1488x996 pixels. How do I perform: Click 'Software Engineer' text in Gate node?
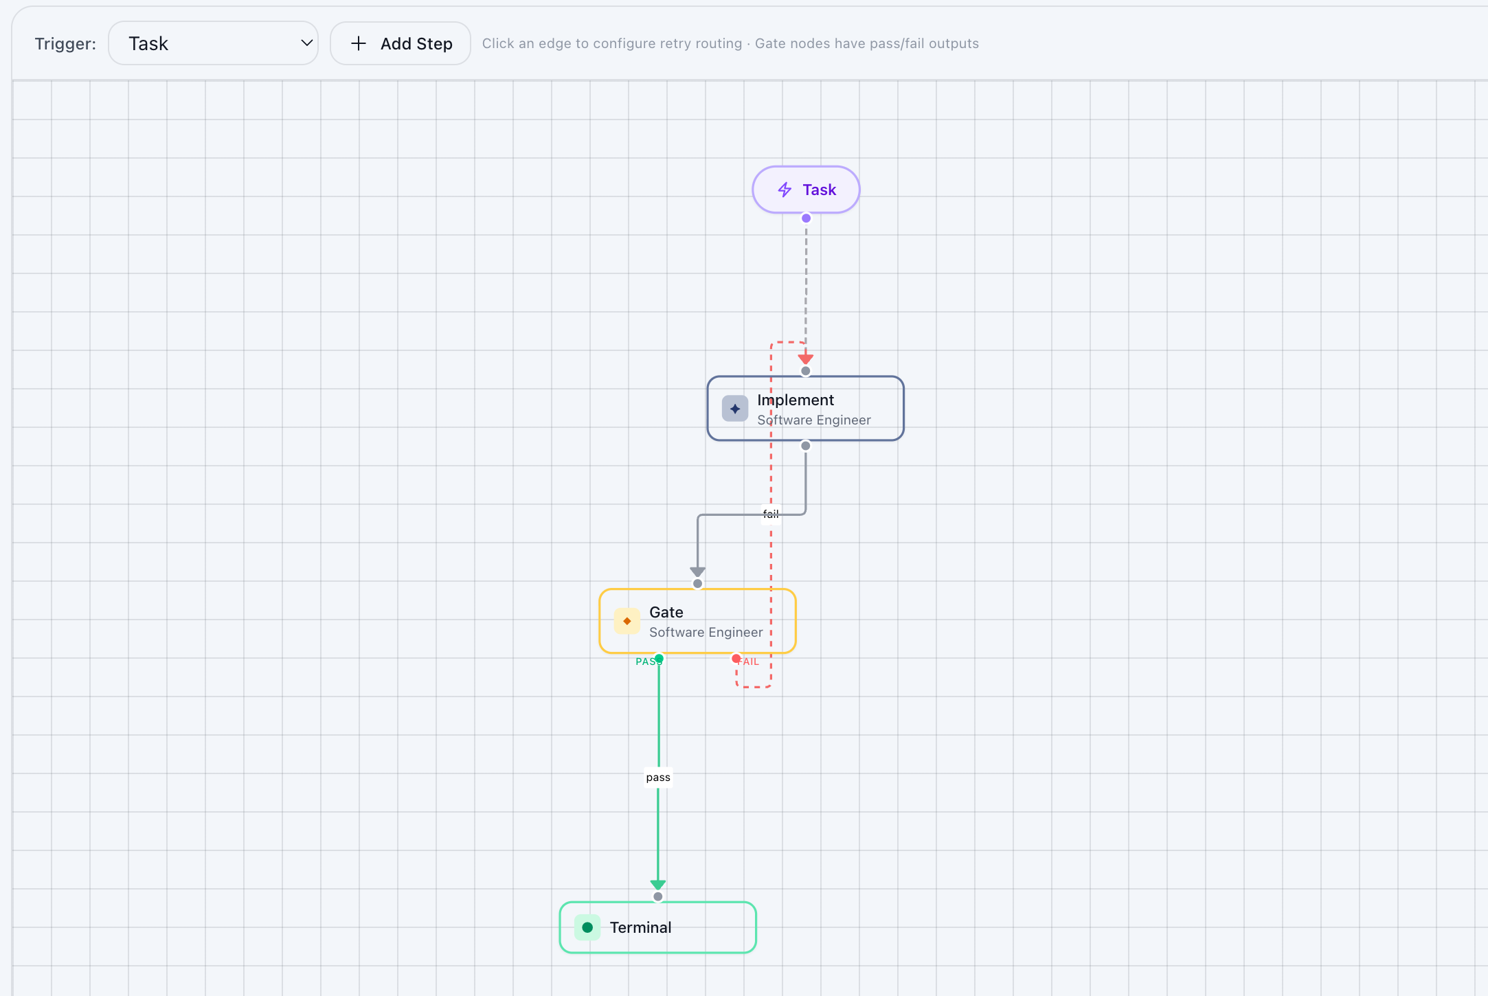click(x=706, y=632)
